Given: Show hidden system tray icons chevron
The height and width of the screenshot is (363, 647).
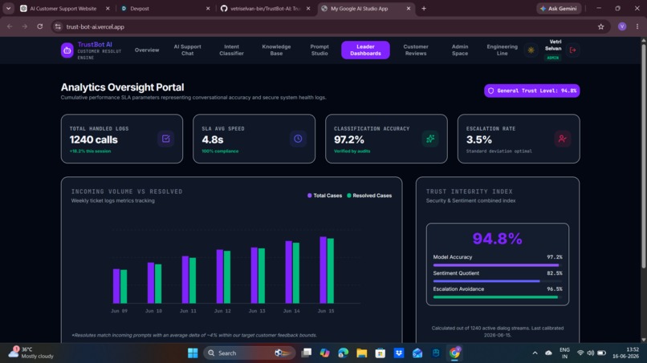Looking at the screenshot, I should point(535,353).
